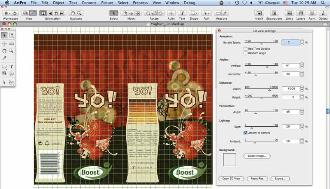The image size is (330, 189).
Task: Open the Layers panel
Action: (301, 13)
